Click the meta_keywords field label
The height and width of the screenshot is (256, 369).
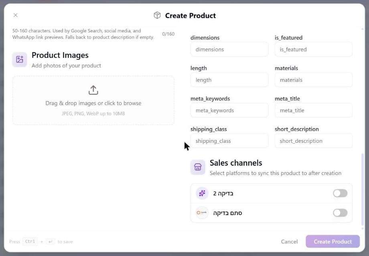[210, 99]
